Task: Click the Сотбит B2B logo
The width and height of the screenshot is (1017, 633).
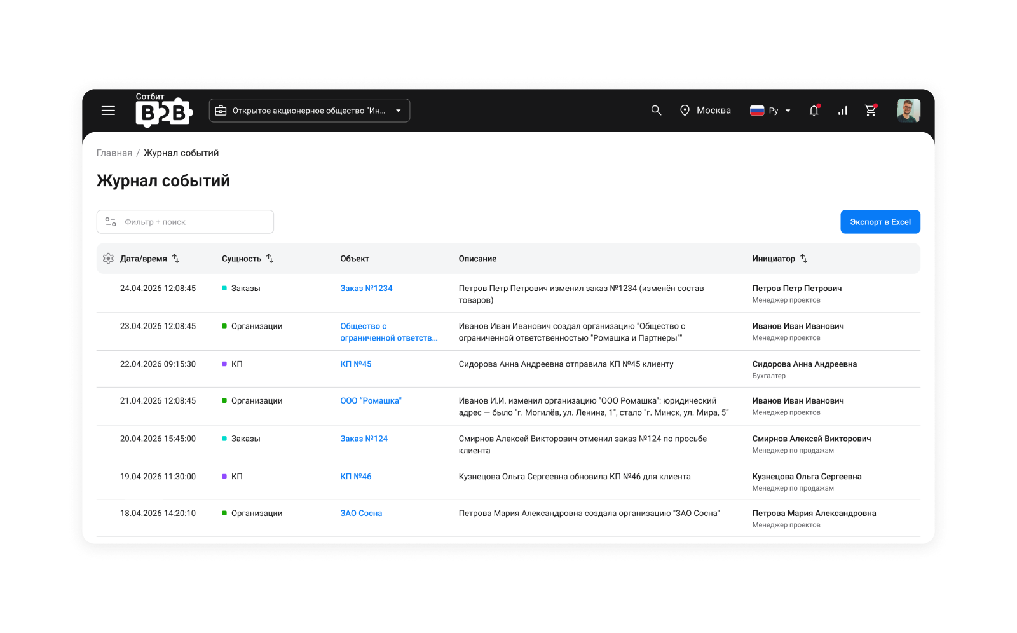Action: point(164,110)
